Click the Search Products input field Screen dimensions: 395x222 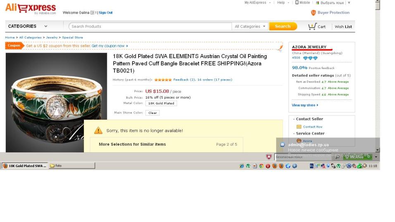pyautogui.click(x=150, y=26)
